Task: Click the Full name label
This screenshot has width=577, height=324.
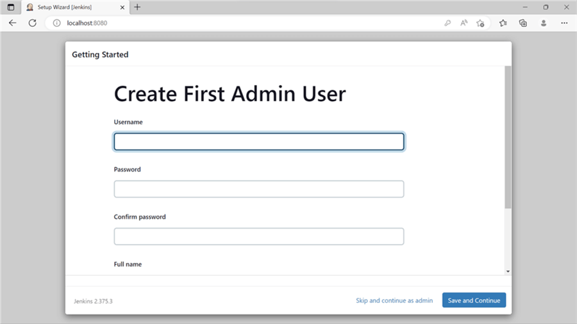Action: click(128, 264)
